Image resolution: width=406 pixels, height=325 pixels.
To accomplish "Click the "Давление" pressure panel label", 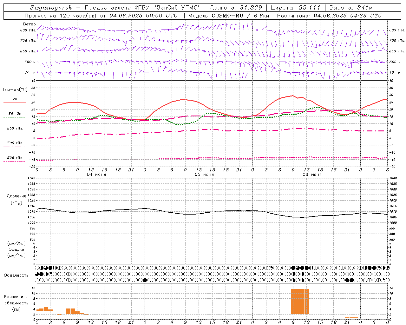I will coord(16,196).
